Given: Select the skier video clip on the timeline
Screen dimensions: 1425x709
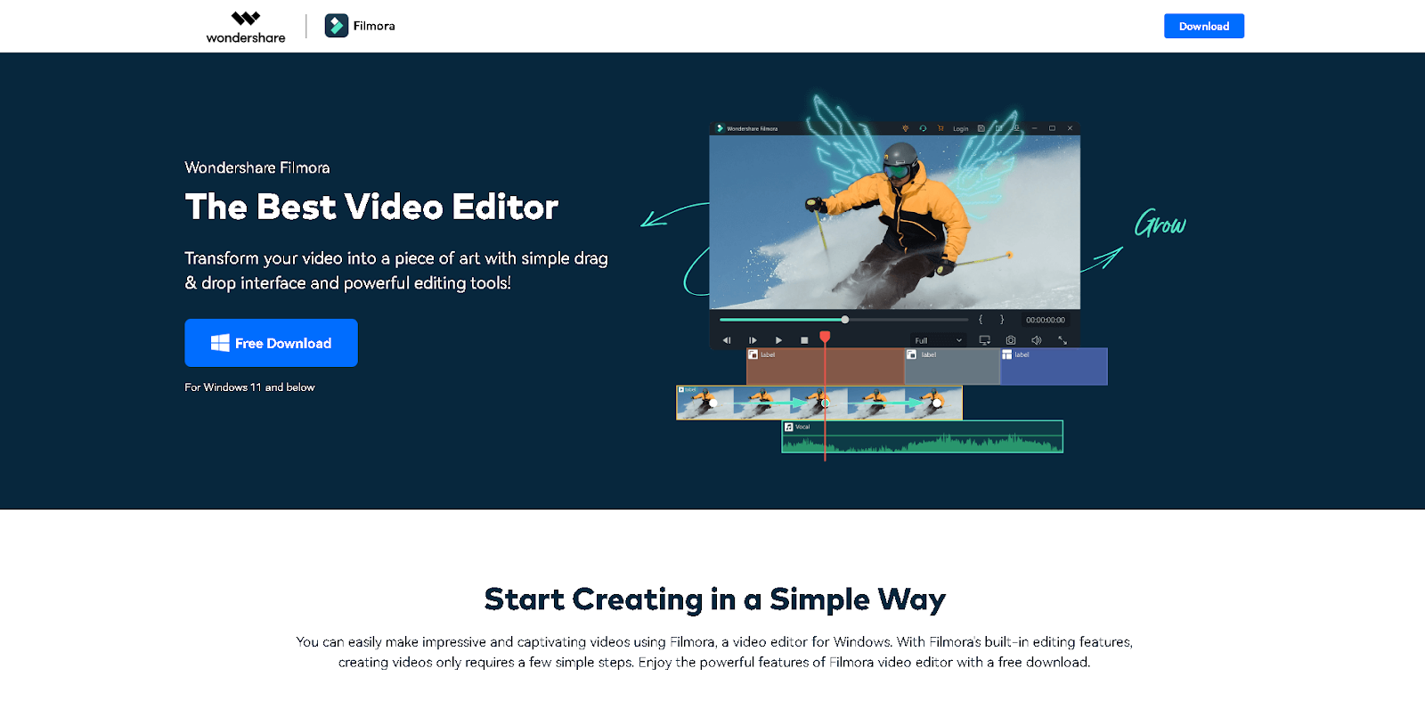Looking at the screenshot, I should [x=819, y=403].
